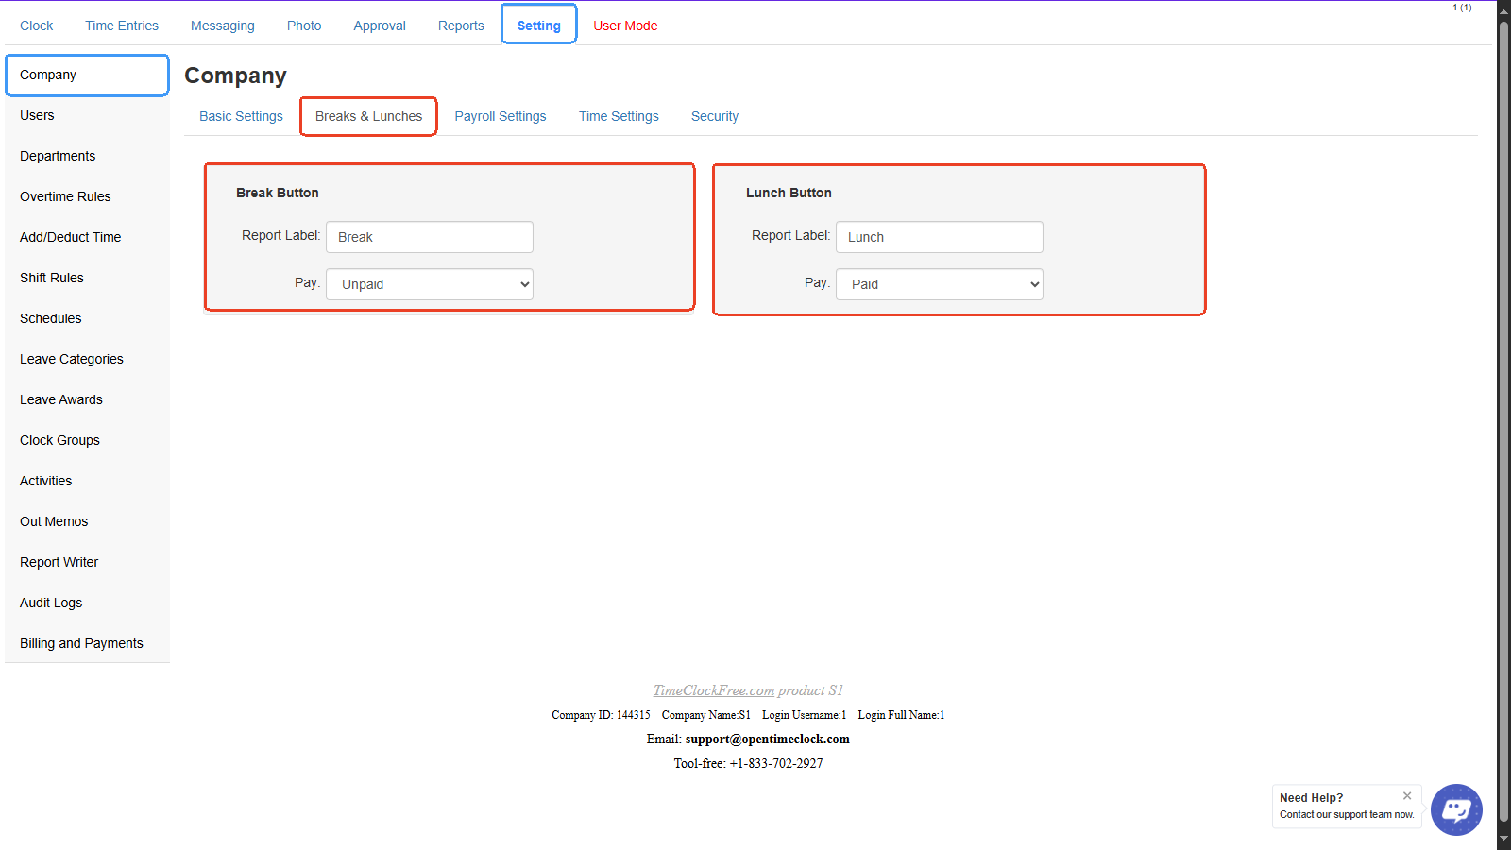
Task: Click the Break Report Label field
Action: 430,237
